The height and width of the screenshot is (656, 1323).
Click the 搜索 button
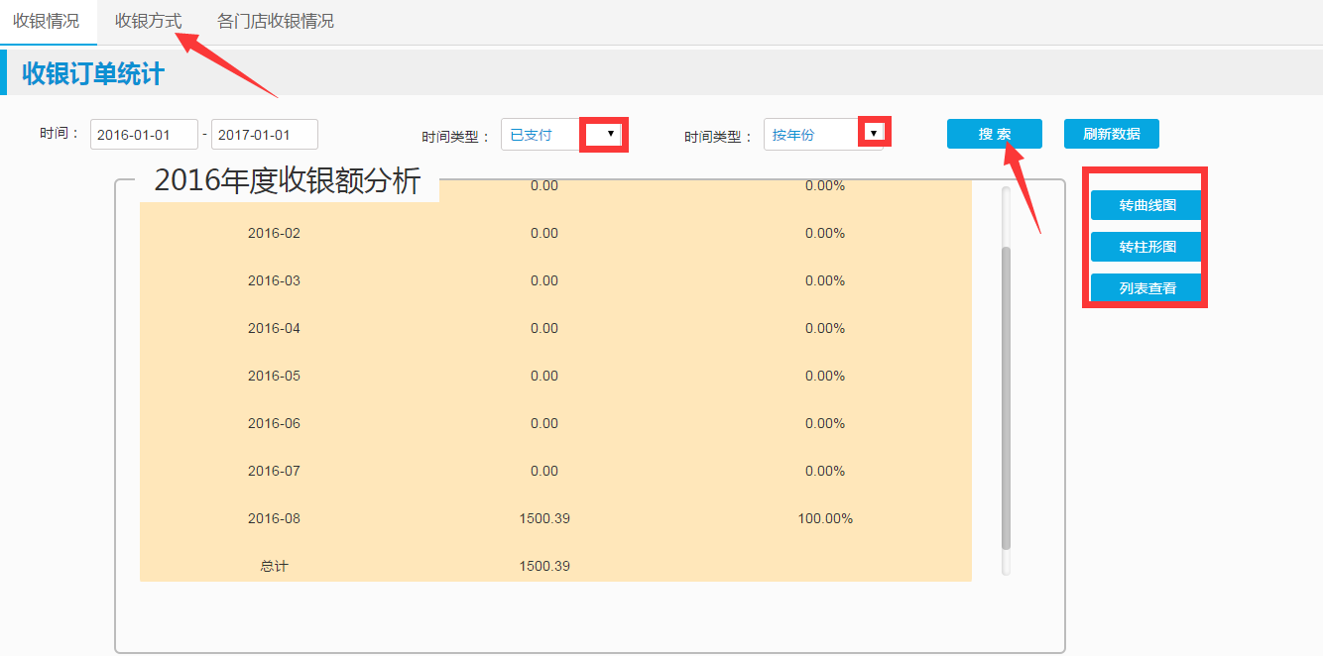click(x=994, y=135)
